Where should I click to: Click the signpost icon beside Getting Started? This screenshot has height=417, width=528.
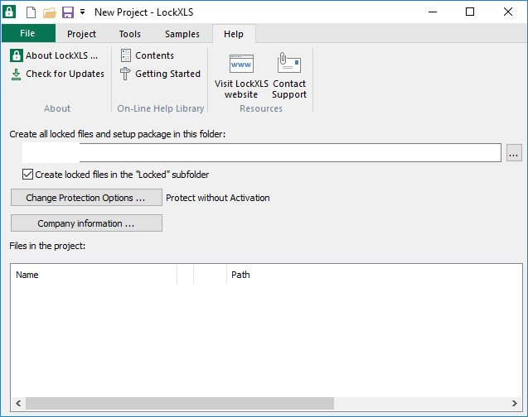pos(125,74)
